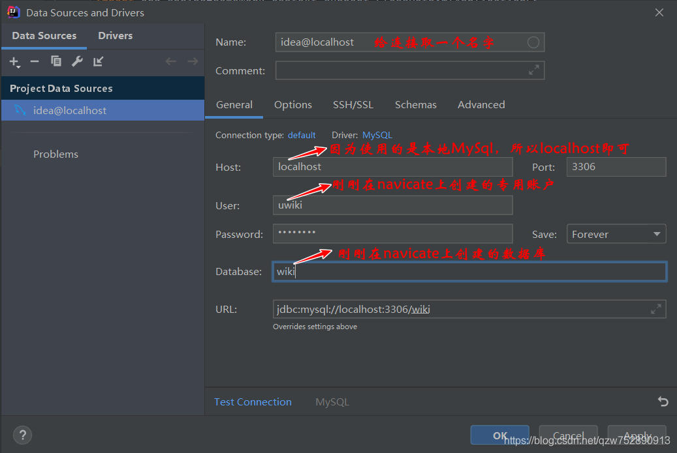
Task: Click MySQL driver label at bottom
Action: [x=332, y=402]
